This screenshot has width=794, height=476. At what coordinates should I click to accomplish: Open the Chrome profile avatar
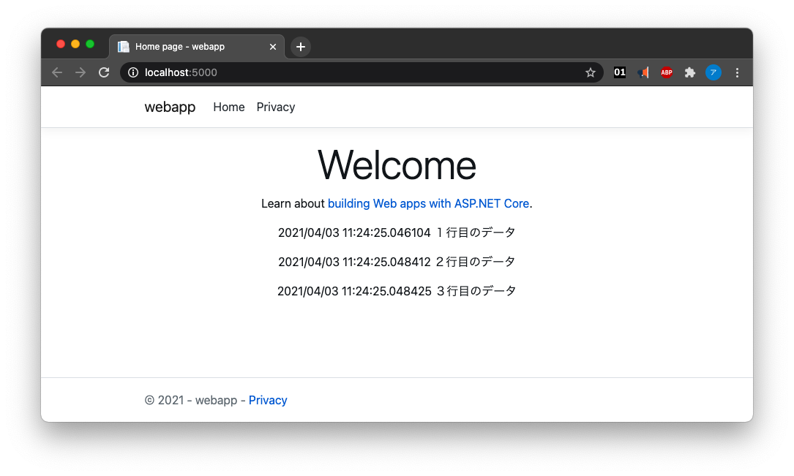(x=714, y=72)
